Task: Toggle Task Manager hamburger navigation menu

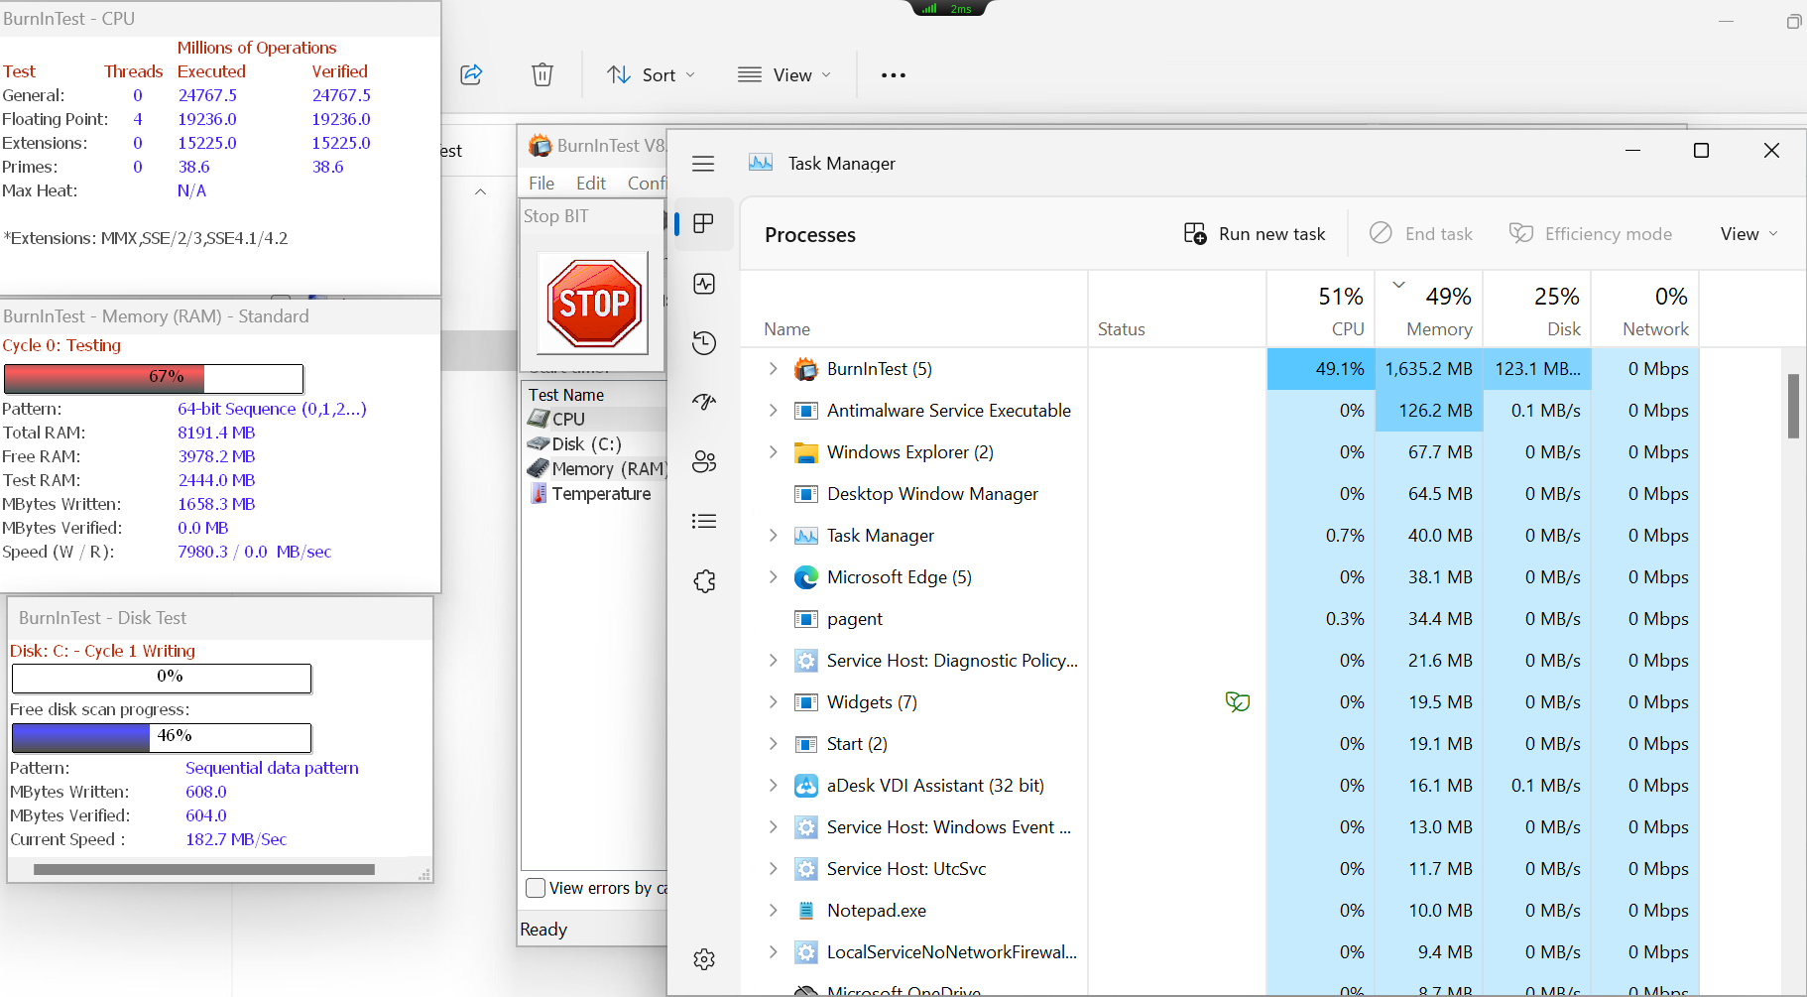Action: click(x=703, y=164)
